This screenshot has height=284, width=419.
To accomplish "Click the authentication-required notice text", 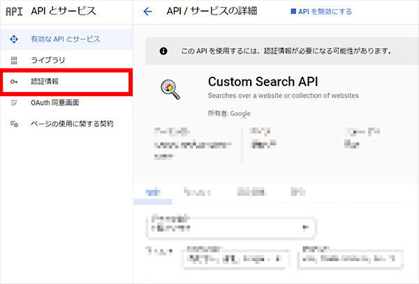I will (x=286, y=51).
